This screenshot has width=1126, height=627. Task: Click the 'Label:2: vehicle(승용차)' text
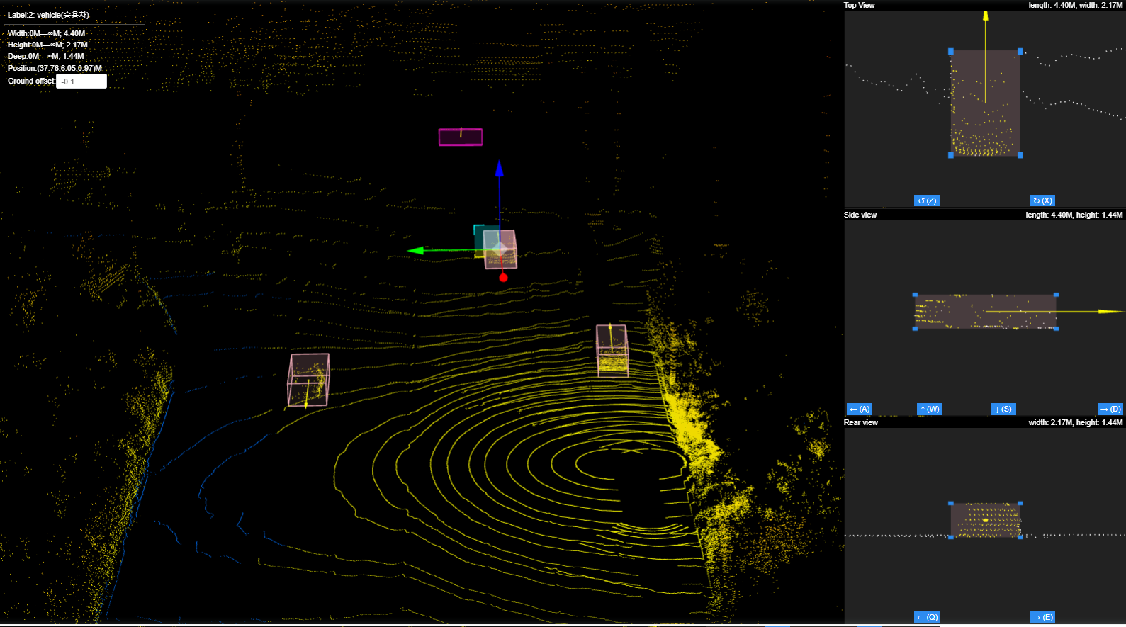coord(48,15)
